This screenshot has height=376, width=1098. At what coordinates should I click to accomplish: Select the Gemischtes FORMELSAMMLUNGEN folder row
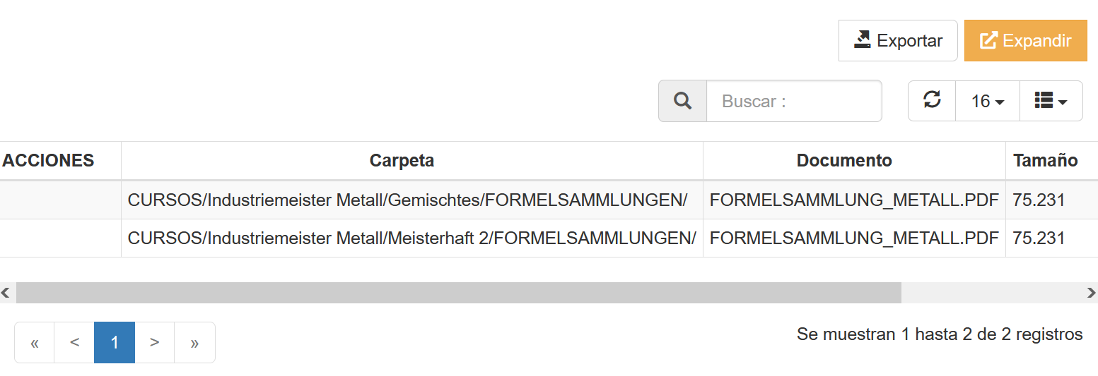click(407, 200)
